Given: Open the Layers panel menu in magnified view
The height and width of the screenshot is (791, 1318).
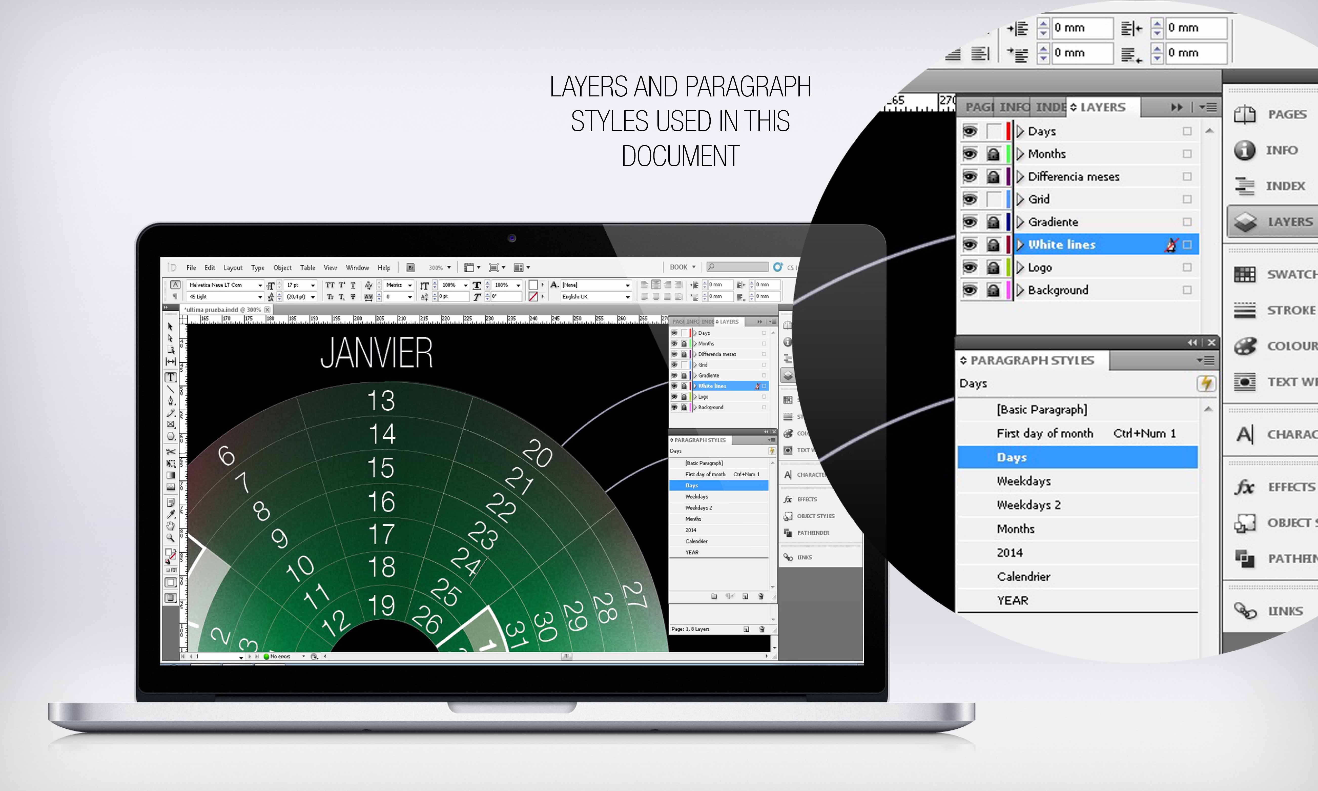Looking at the screenshot, I should tap(1208, 107).
